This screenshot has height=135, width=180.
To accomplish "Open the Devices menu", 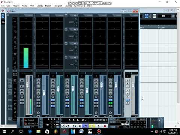I will coord(68,6).
